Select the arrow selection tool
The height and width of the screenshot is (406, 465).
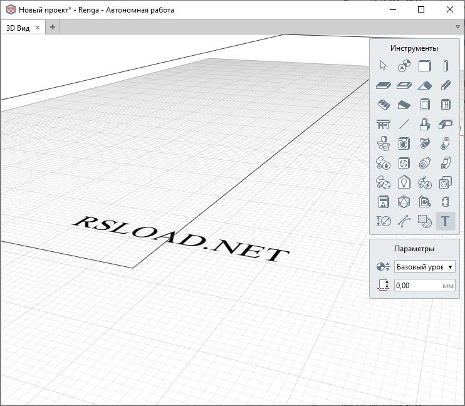384,66
